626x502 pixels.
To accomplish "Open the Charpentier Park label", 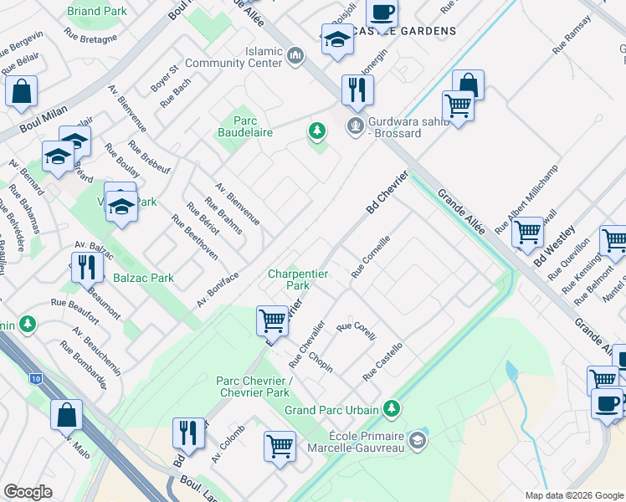I will [298, 279].
